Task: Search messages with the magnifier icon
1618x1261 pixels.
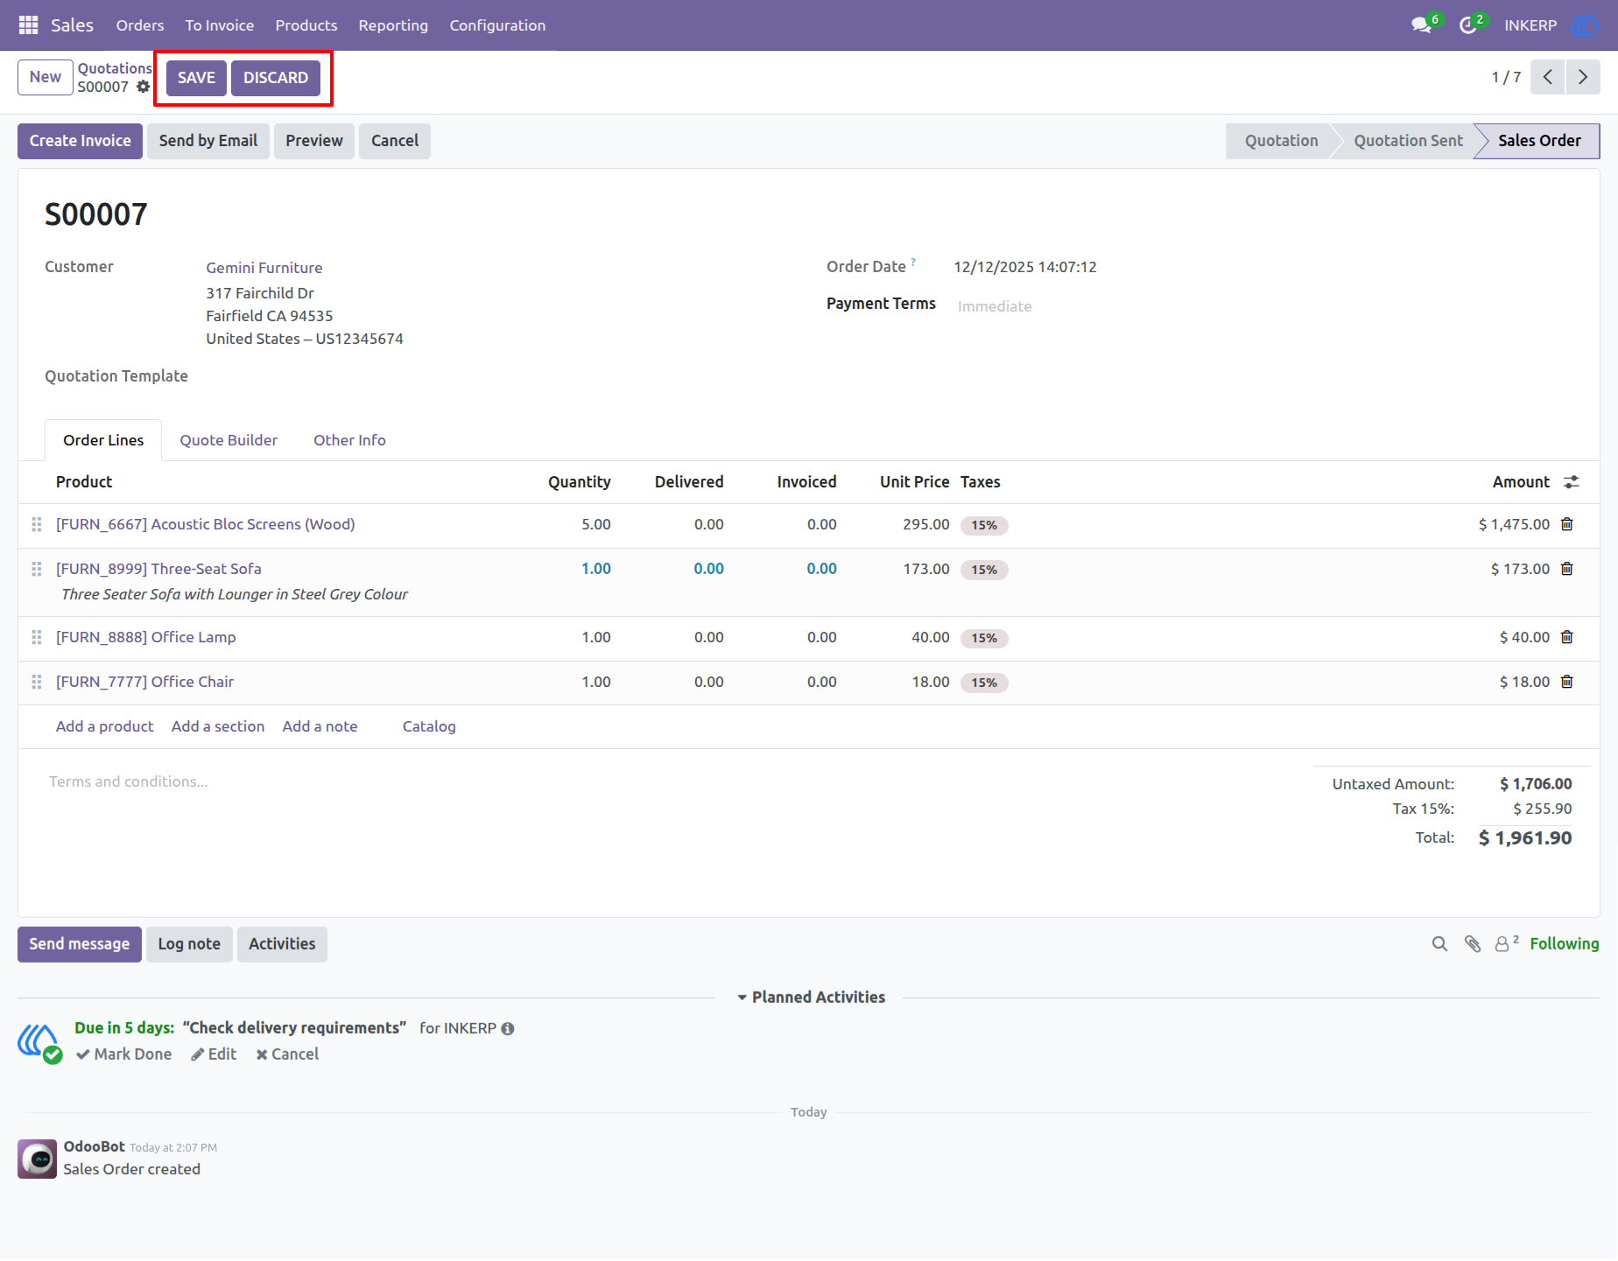Action: [x=1439, y=944]
